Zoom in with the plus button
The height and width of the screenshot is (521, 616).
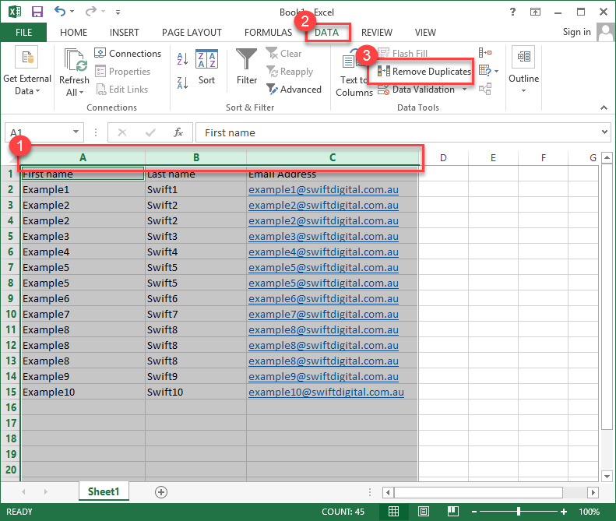564,512
